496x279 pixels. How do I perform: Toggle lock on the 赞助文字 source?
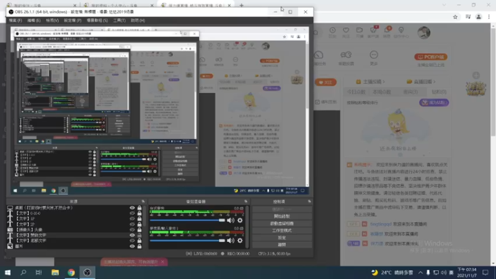(x=139, y=235)
